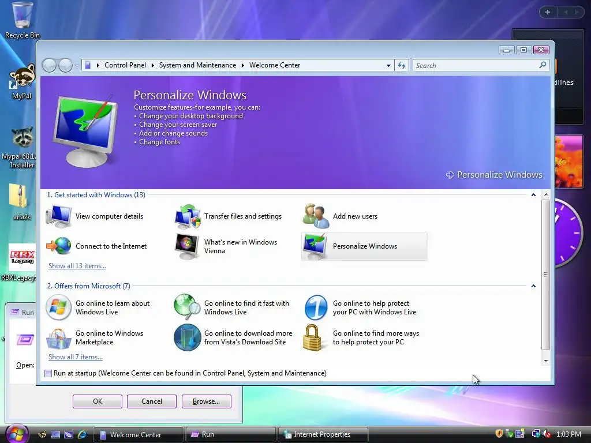
Task: Open the find it fast Windows Live icon
Action: [188, 307]
